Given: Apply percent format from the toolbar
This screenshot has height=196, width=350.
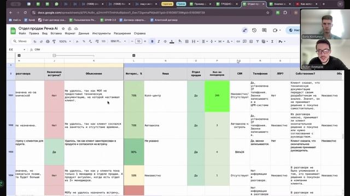Looking at the screenshot, I should [84, 41].
